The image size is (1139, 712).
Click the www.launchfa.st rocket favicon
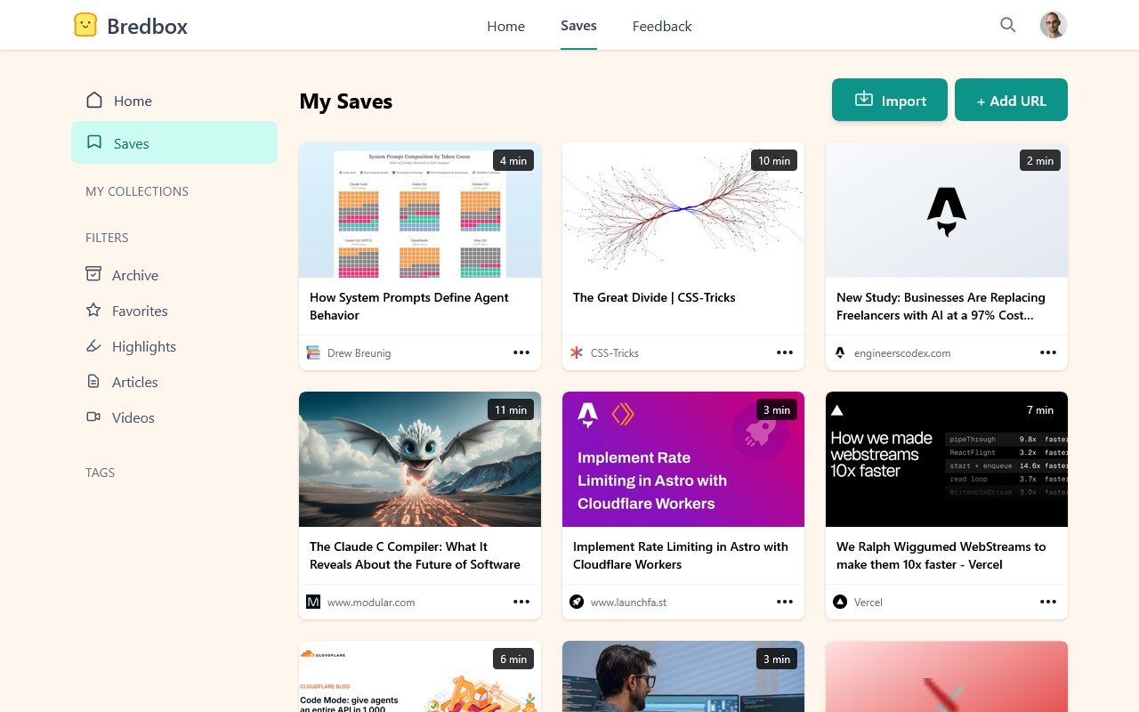577,602
